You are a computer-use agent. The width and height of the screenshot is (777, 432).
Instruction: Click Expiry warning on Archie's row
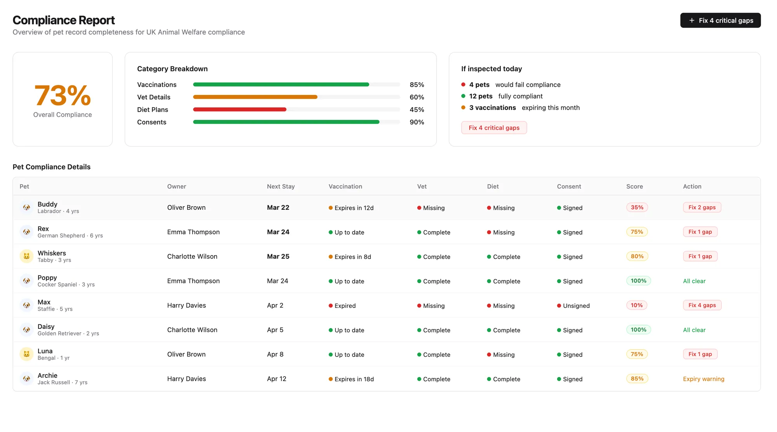click(x=703, y=379)
